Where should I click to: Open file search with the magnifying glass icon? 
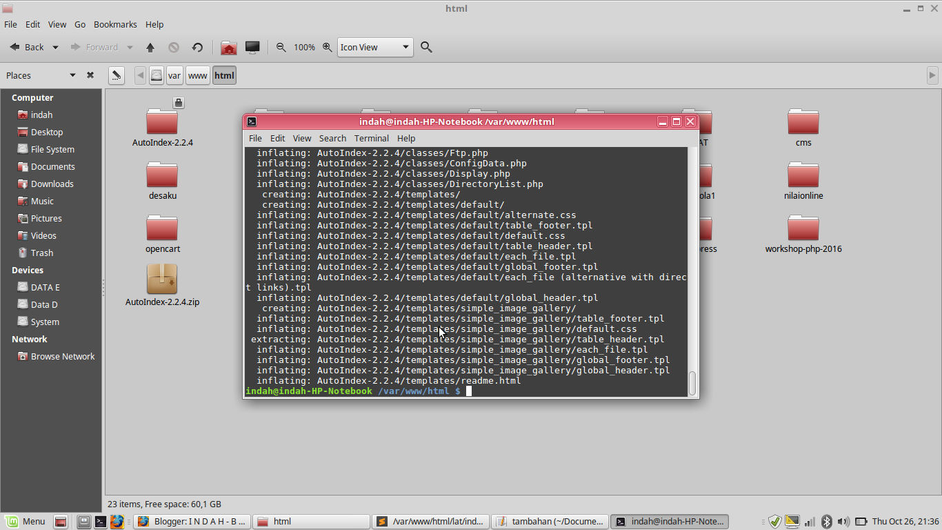coord(426,47)
